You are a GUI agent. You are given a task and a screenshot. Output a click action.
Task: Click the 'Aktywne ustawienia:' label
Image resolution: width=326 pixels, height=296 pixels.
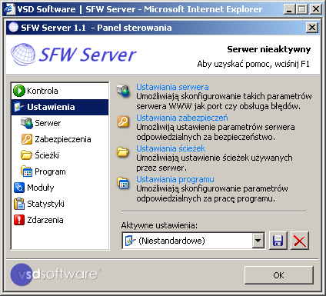159,225
